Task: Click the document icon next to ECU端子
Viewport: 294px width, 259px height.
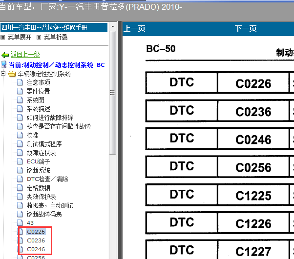Action: (x=20, y=161)
